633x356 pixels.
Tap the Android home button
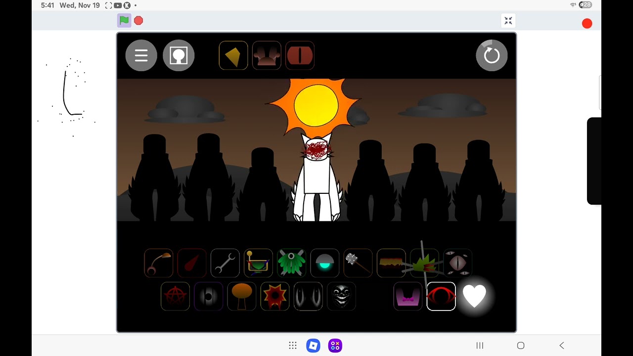point(521,346)
